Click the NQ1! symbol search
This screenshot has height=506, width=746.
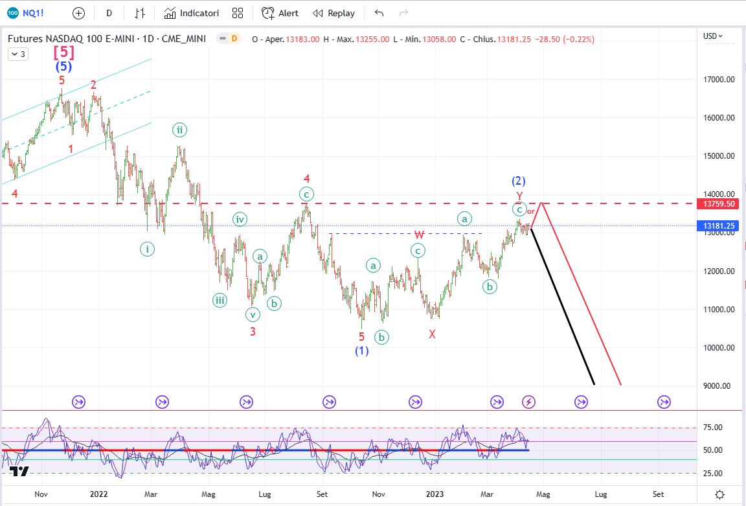point(26,13)
